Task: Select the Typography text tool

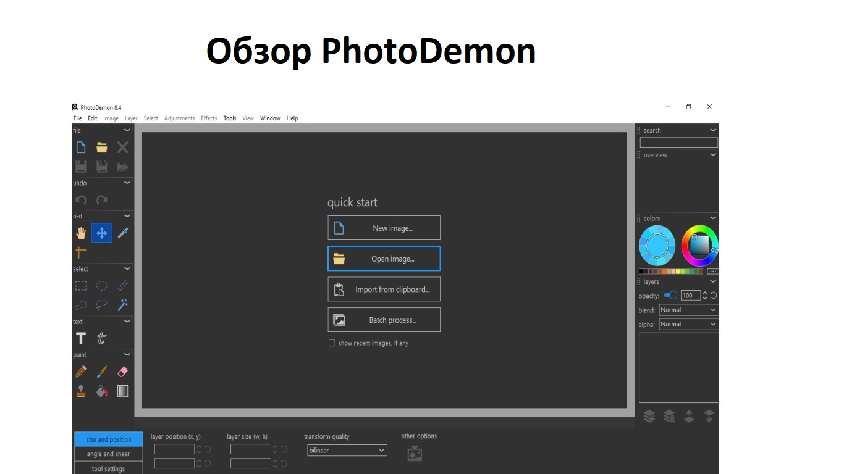Action: coord(102,338)
